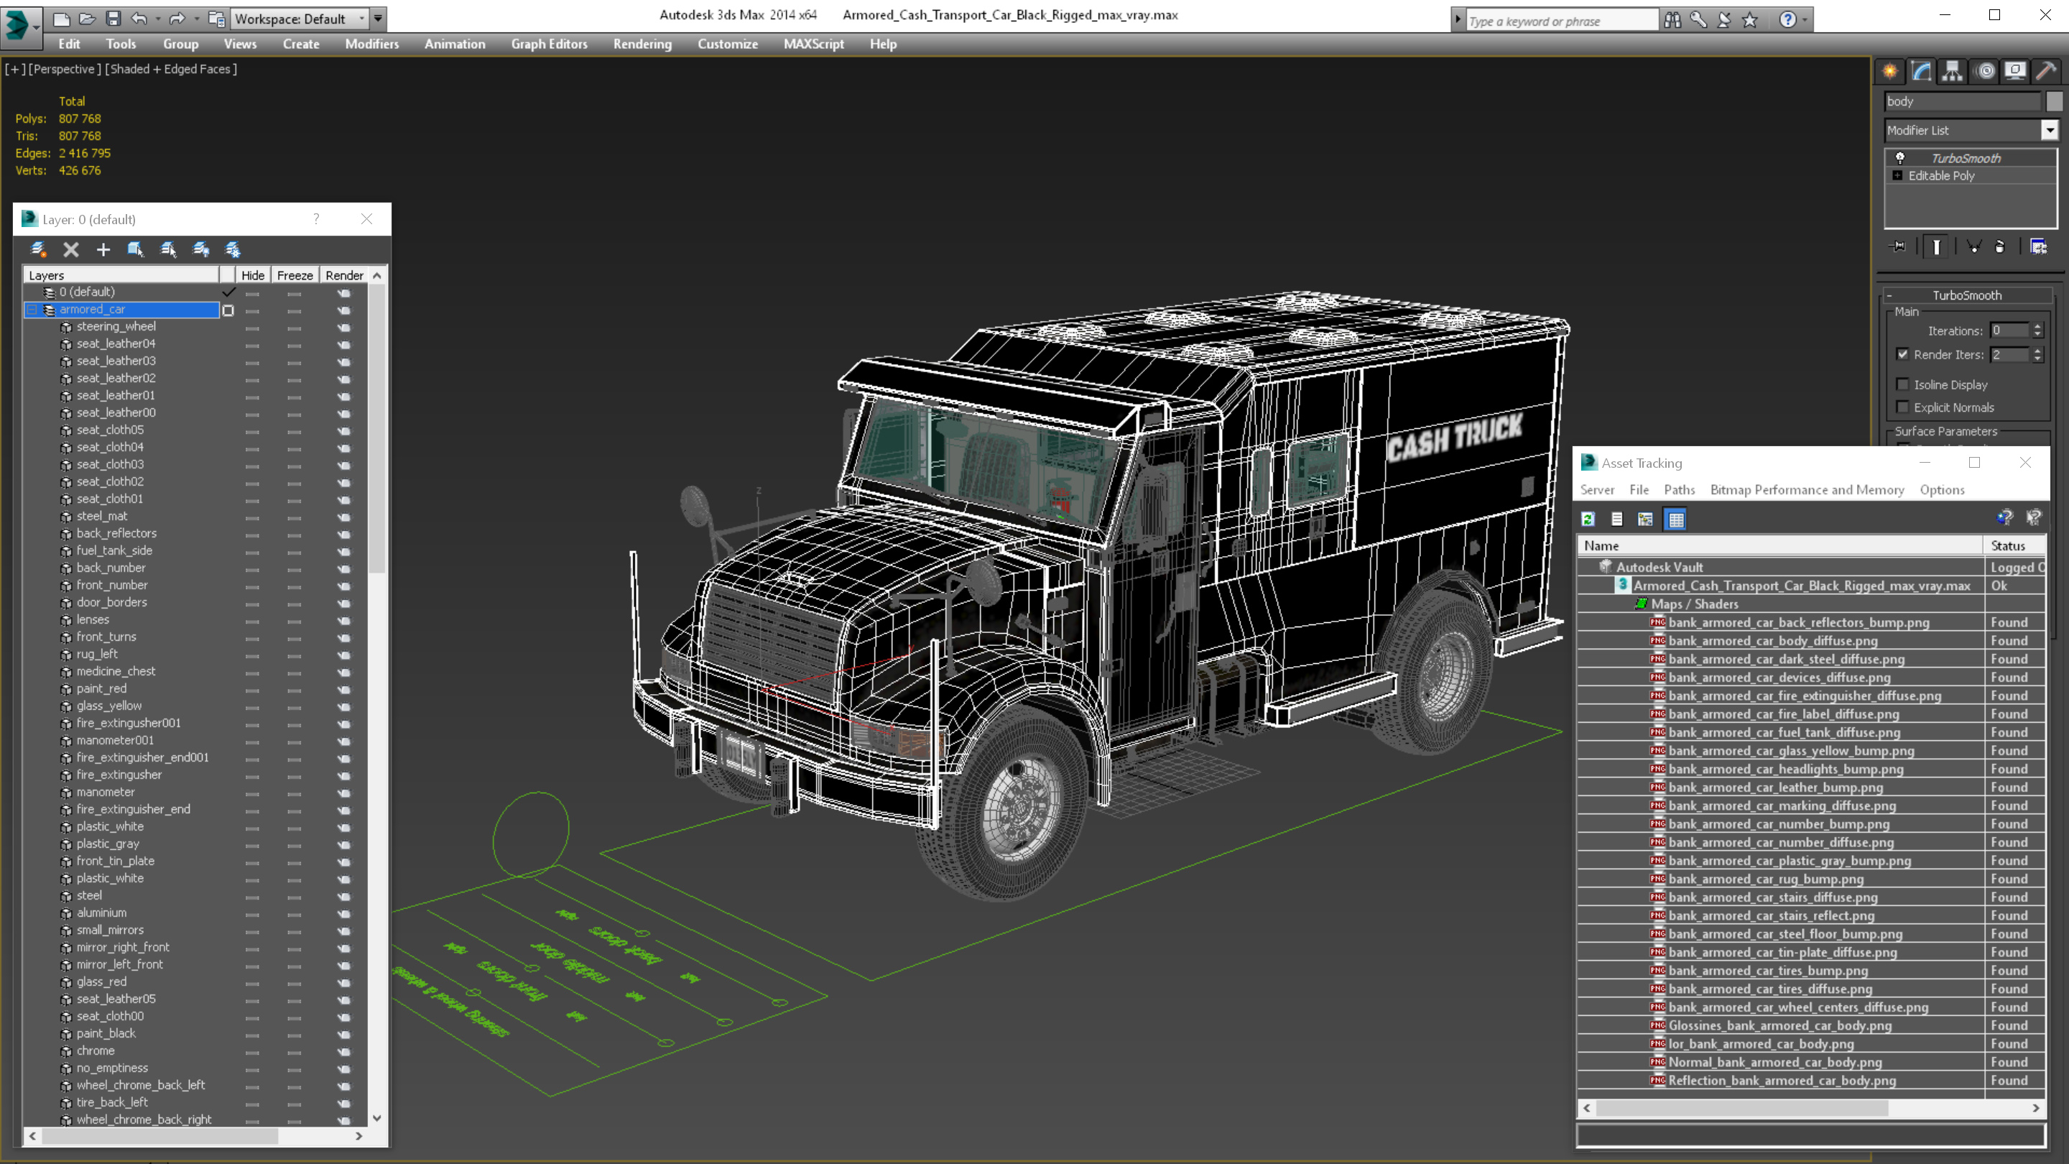Image resolution: width=2069 pixels, height=1164 pixels.
Task: Open the Create command panel tab
Action: pos(1890,72)
